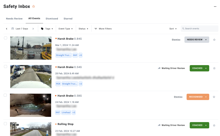Click the 28 Feb. 2024 8.49 AM timestamp
The width and height of the screenshot is (220, 136).
tap(67, 74)
